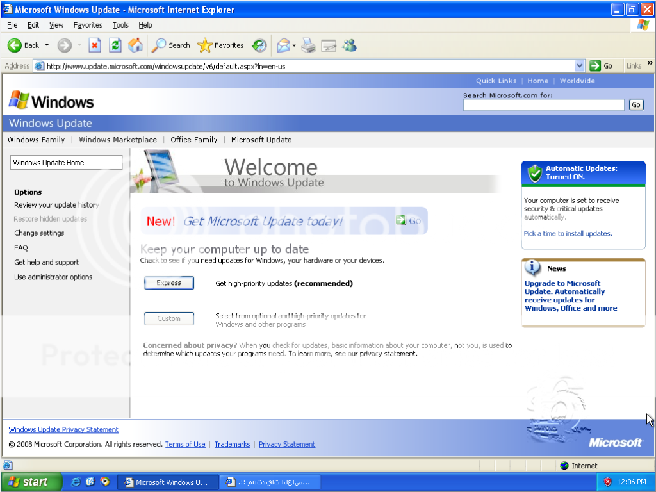This screenshot has height=492, width=656.
Task: Open Get help and support
Action: click(46, 262)
